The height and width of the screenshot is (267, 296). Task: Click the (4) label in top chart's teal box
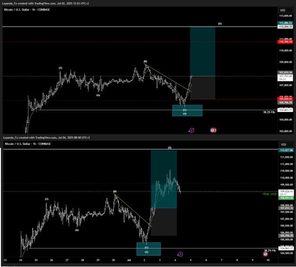coord(185,114)
